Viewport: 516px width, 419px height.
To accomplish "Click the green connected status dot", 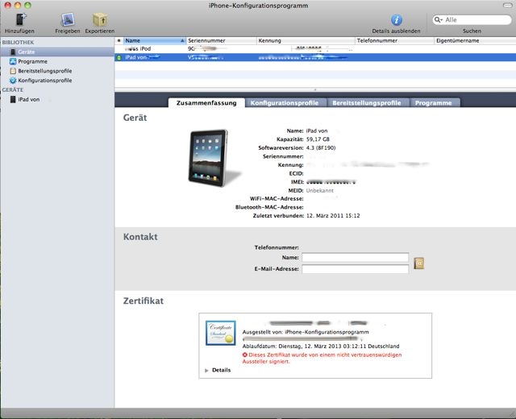I will coord(119,57).
